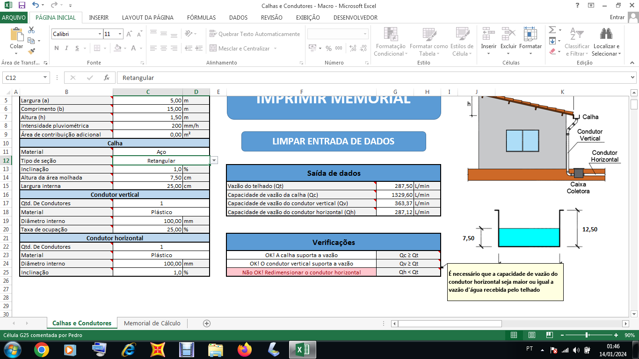This screenshot has height=359, width=639.
Task: Open the FÓRMULAS ribbon tab
Action: coord(201,18)
